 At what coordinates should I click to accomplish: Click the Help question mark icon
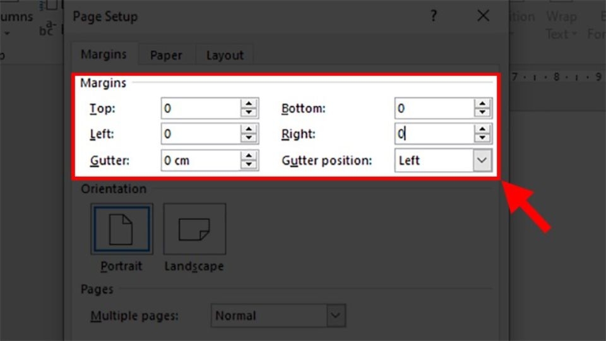pyautogui.click(x=434, y=16)
